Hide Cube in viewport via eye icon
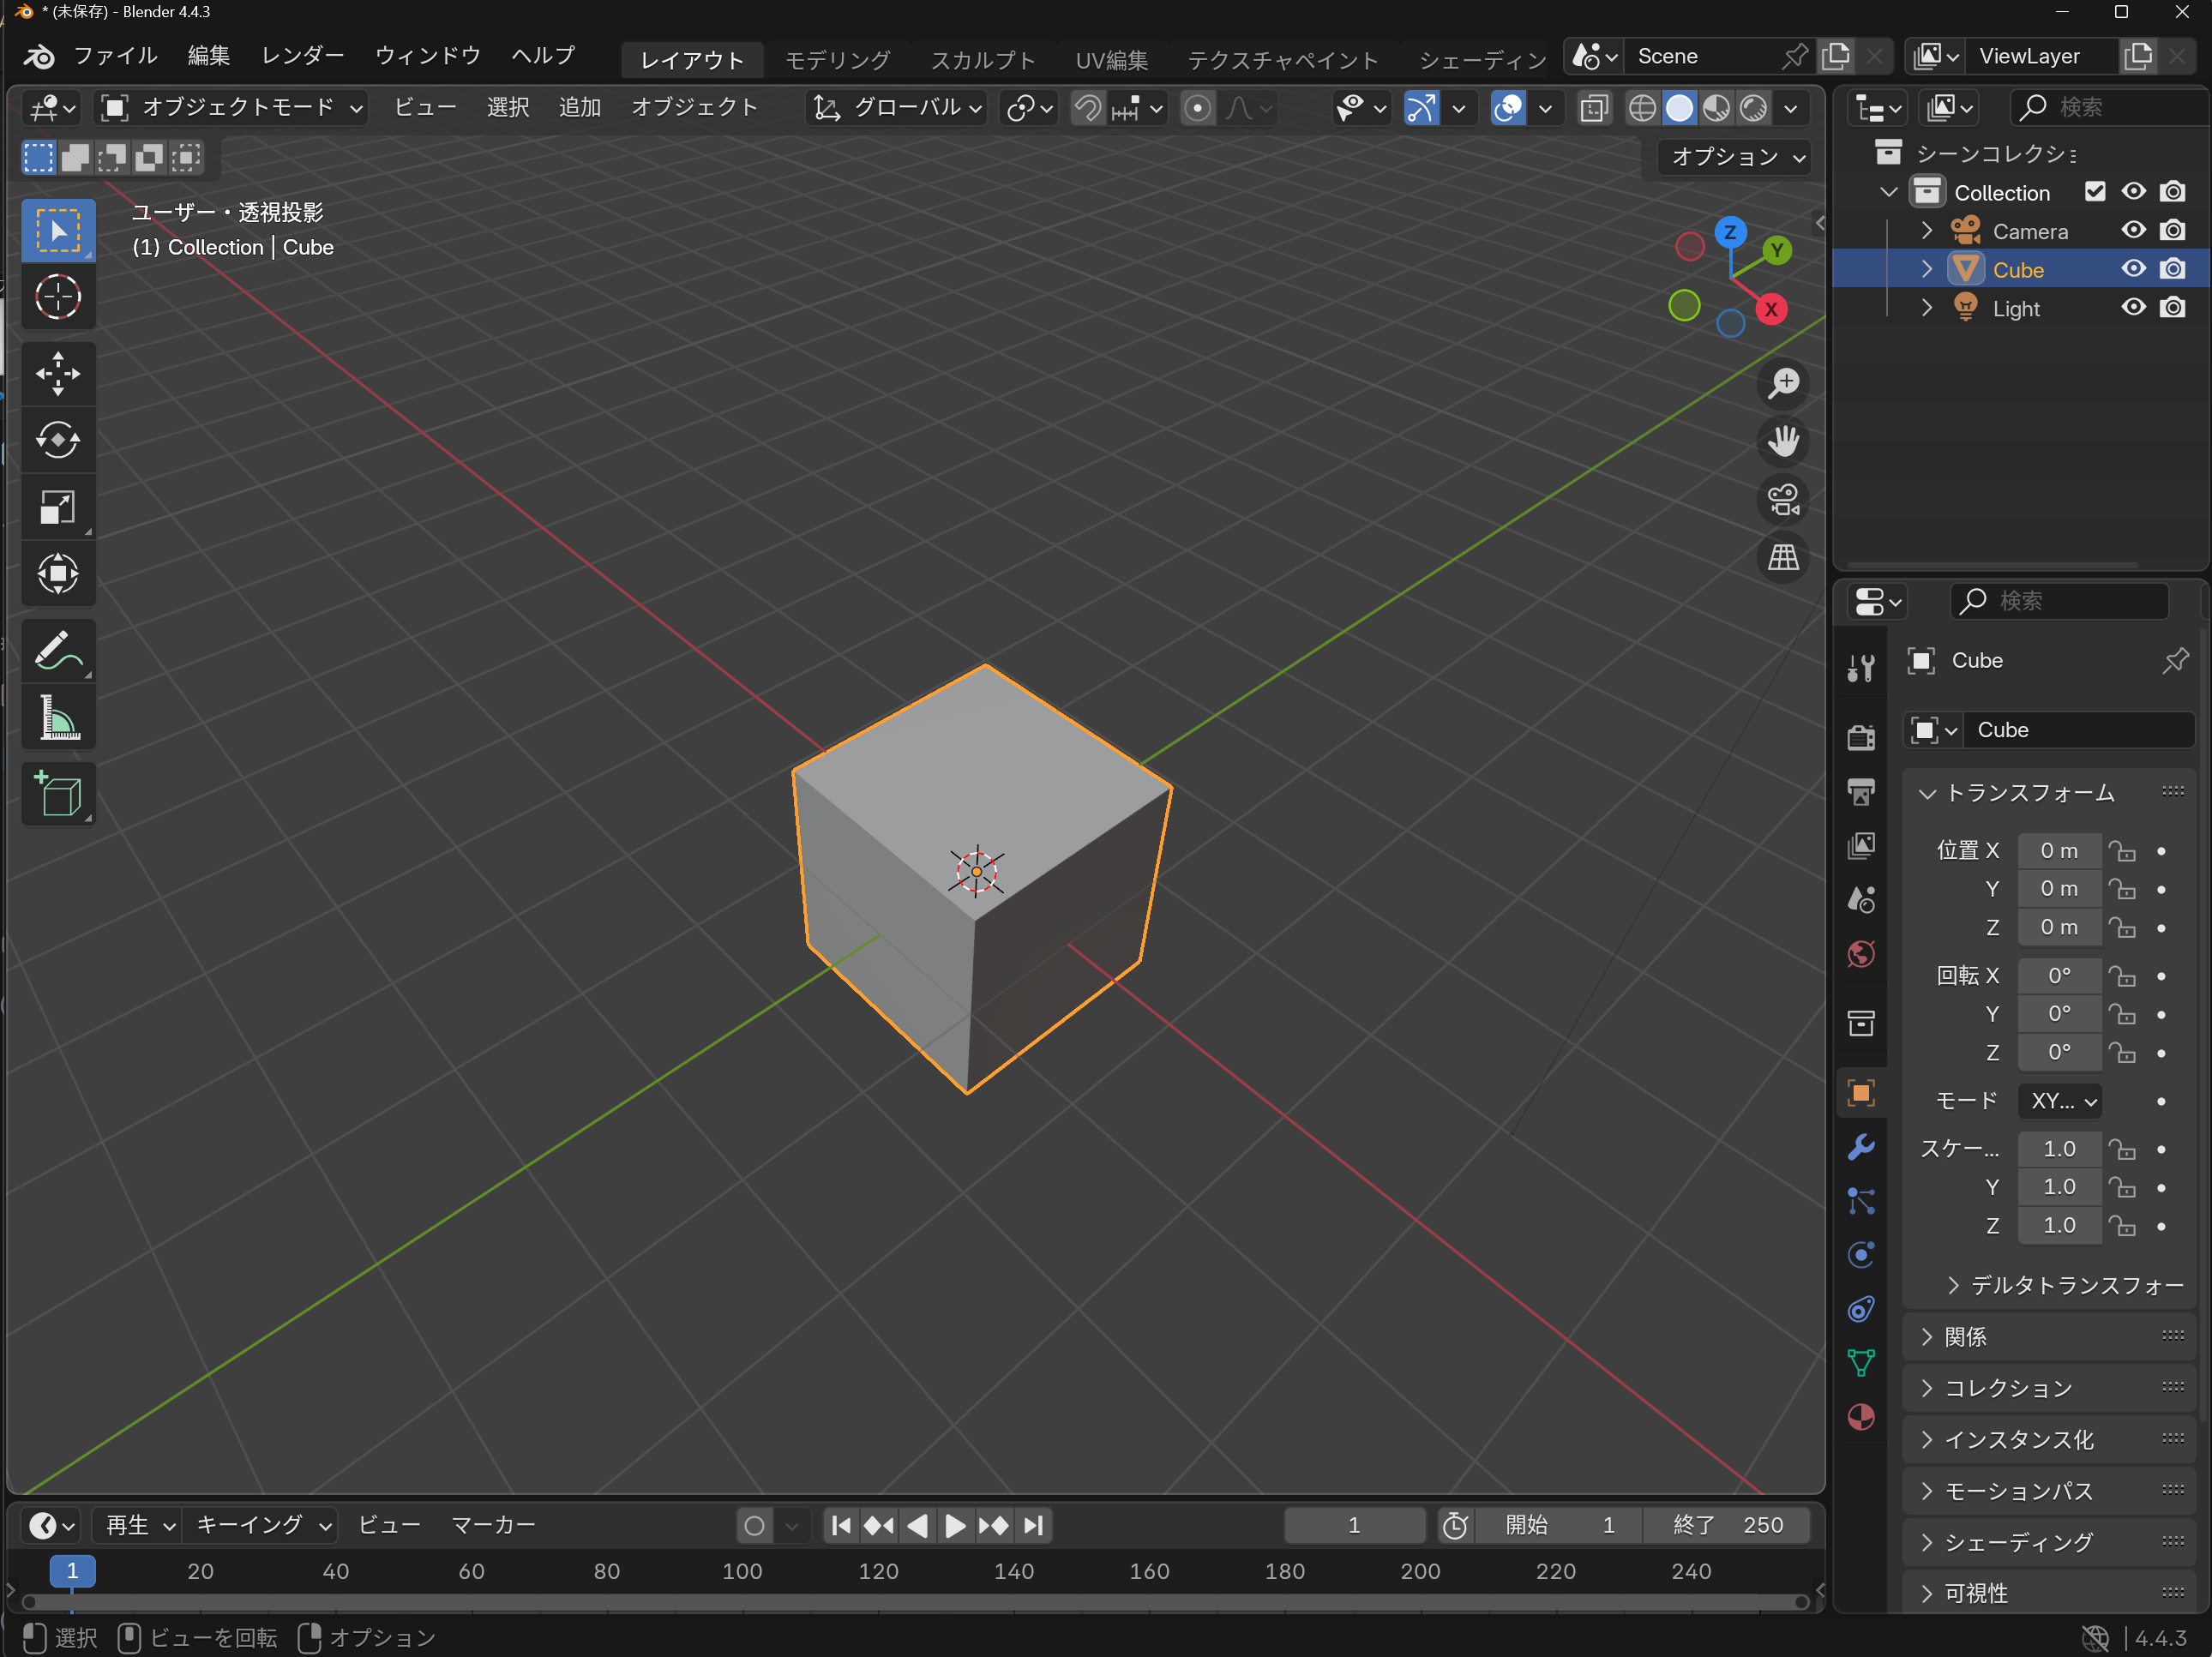 pyautogui.click(x=2133, y=269)
